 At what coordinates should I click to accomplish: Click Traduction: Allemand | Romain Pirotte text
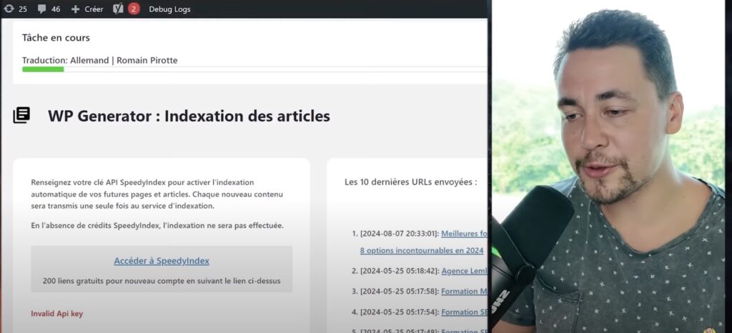pos(99,60)
